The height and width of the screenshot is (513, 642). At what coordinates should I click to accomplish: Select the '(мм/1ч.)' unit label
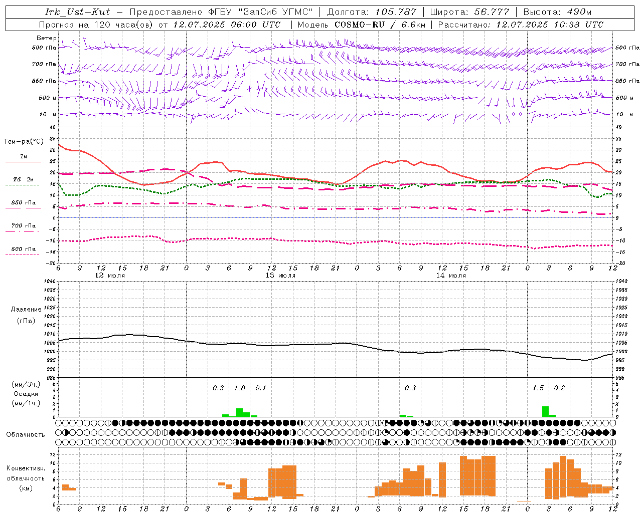click(26, 403)
